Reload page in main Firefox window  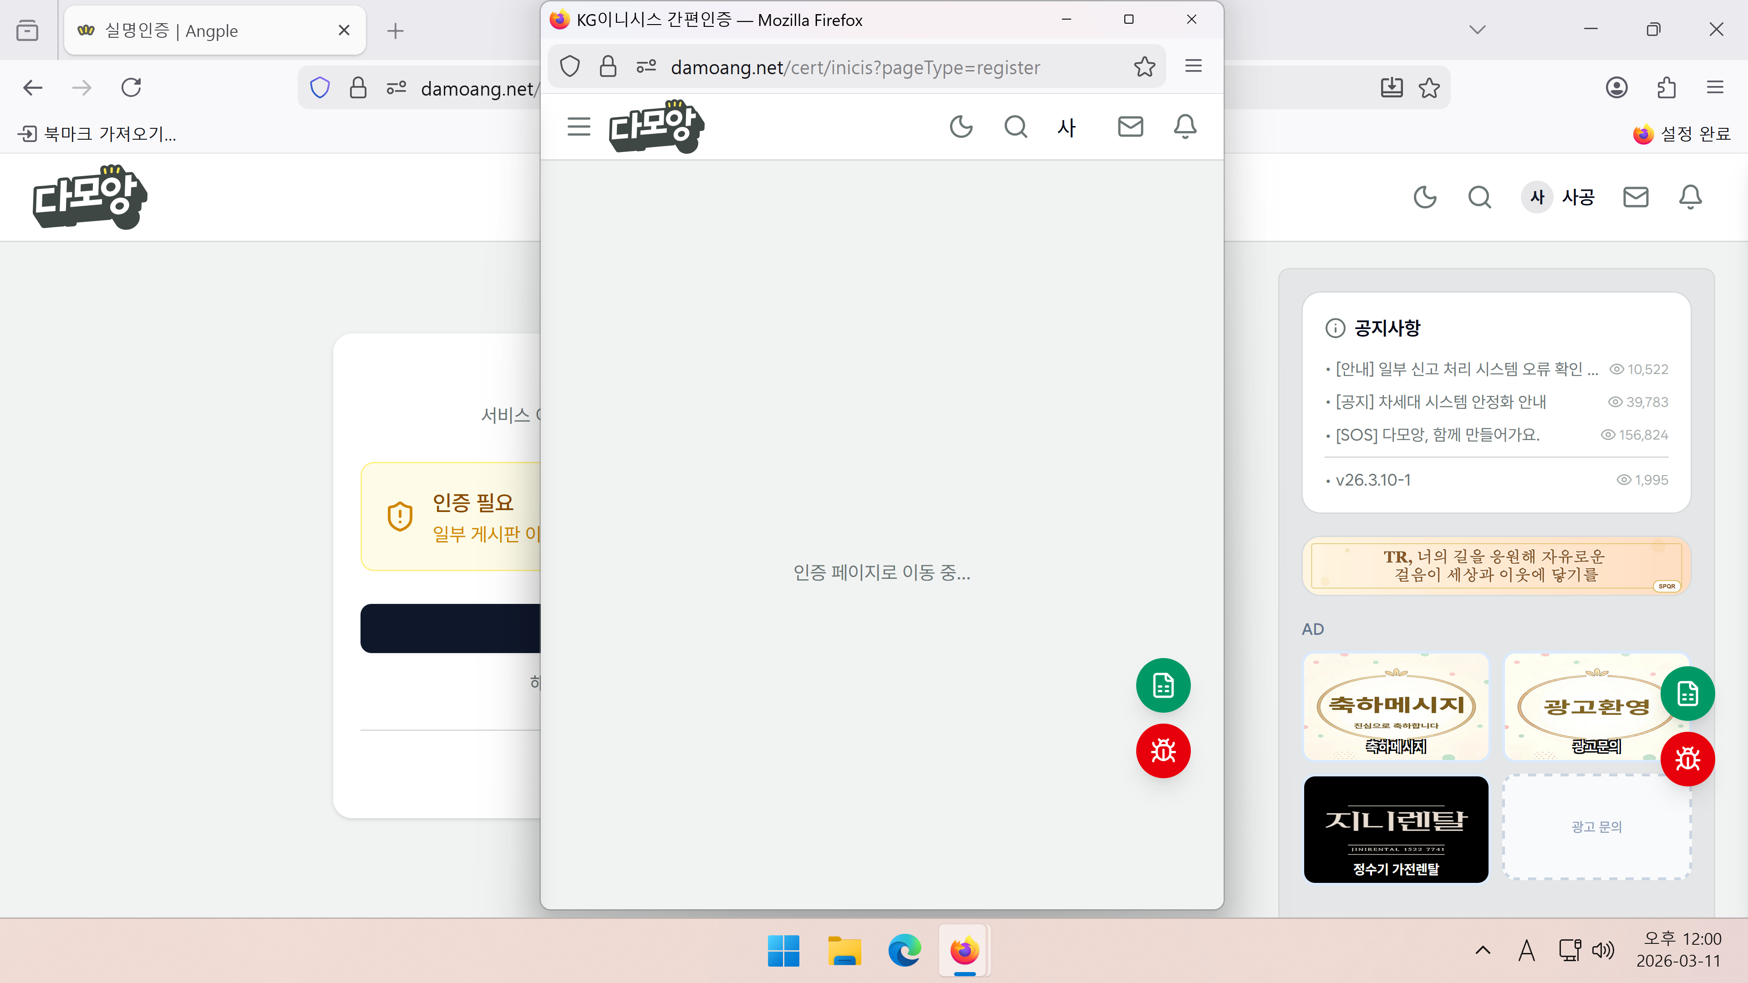[x=131, y=87]
